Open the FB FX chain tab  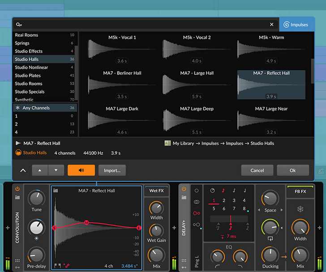coord(300,191)
